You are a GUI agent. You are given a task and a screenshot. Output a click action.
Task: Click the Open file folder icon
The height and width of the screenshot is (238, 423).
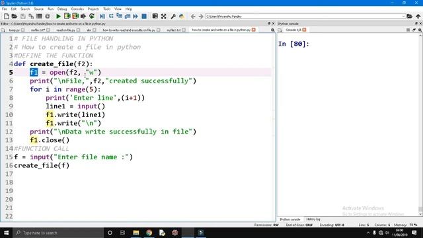15,16
